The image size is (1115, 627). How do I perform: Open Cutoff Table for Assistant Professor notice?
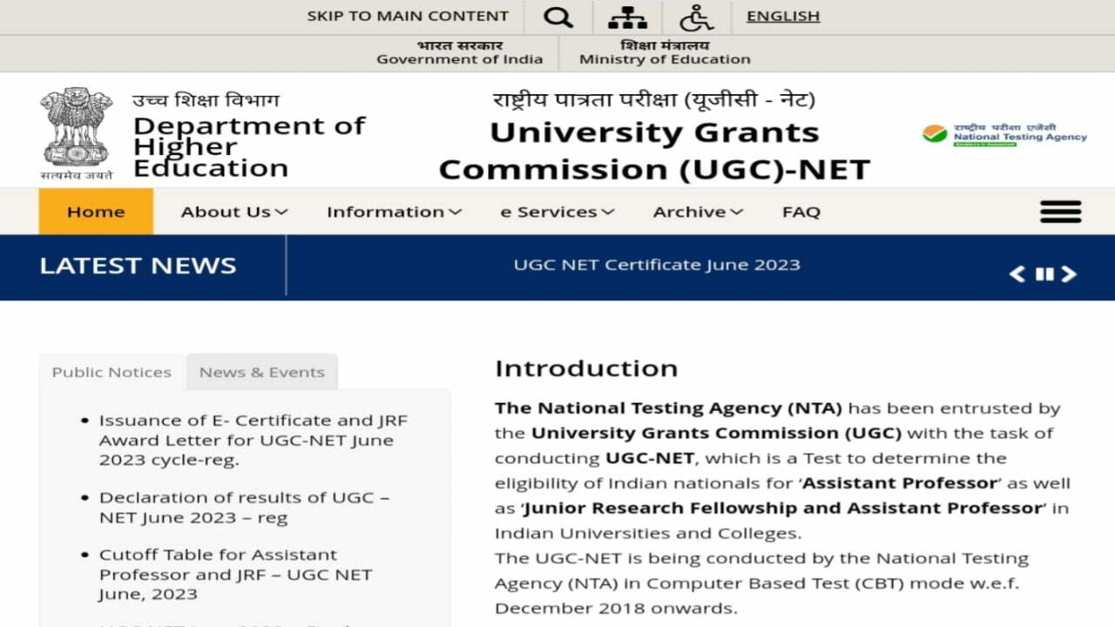tap(235, 575)
